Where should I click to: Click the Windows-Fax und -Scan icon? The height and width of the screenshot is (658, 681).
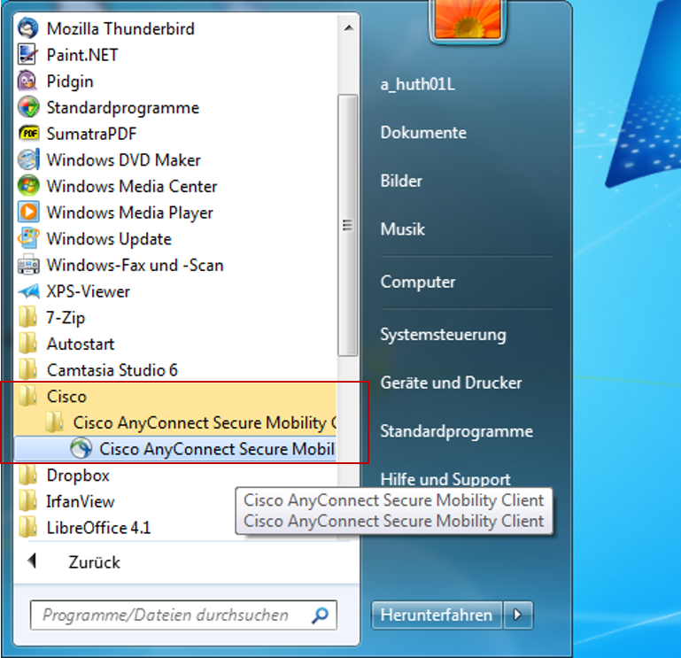tap(28, 265)
